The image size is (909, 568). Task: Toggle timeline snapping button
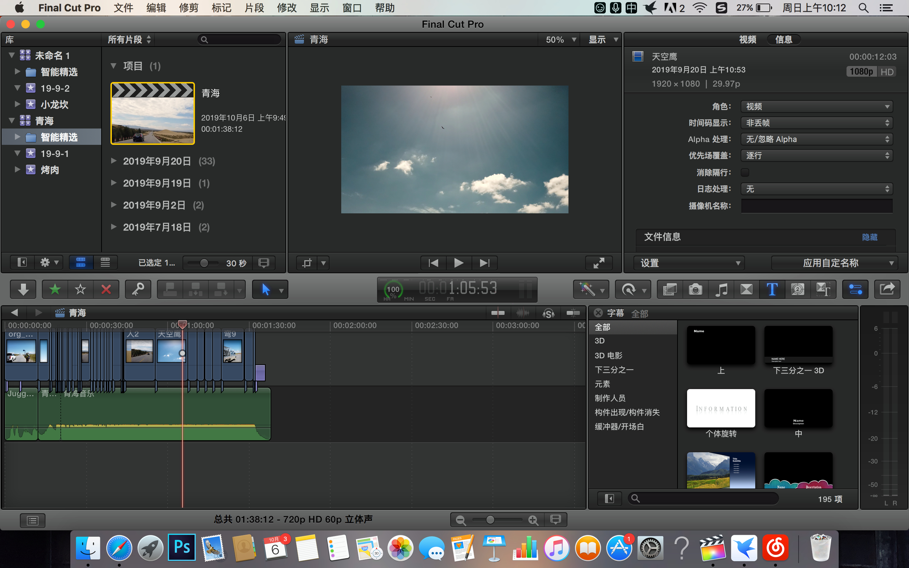pyautogui.click(x=573, y=313)
